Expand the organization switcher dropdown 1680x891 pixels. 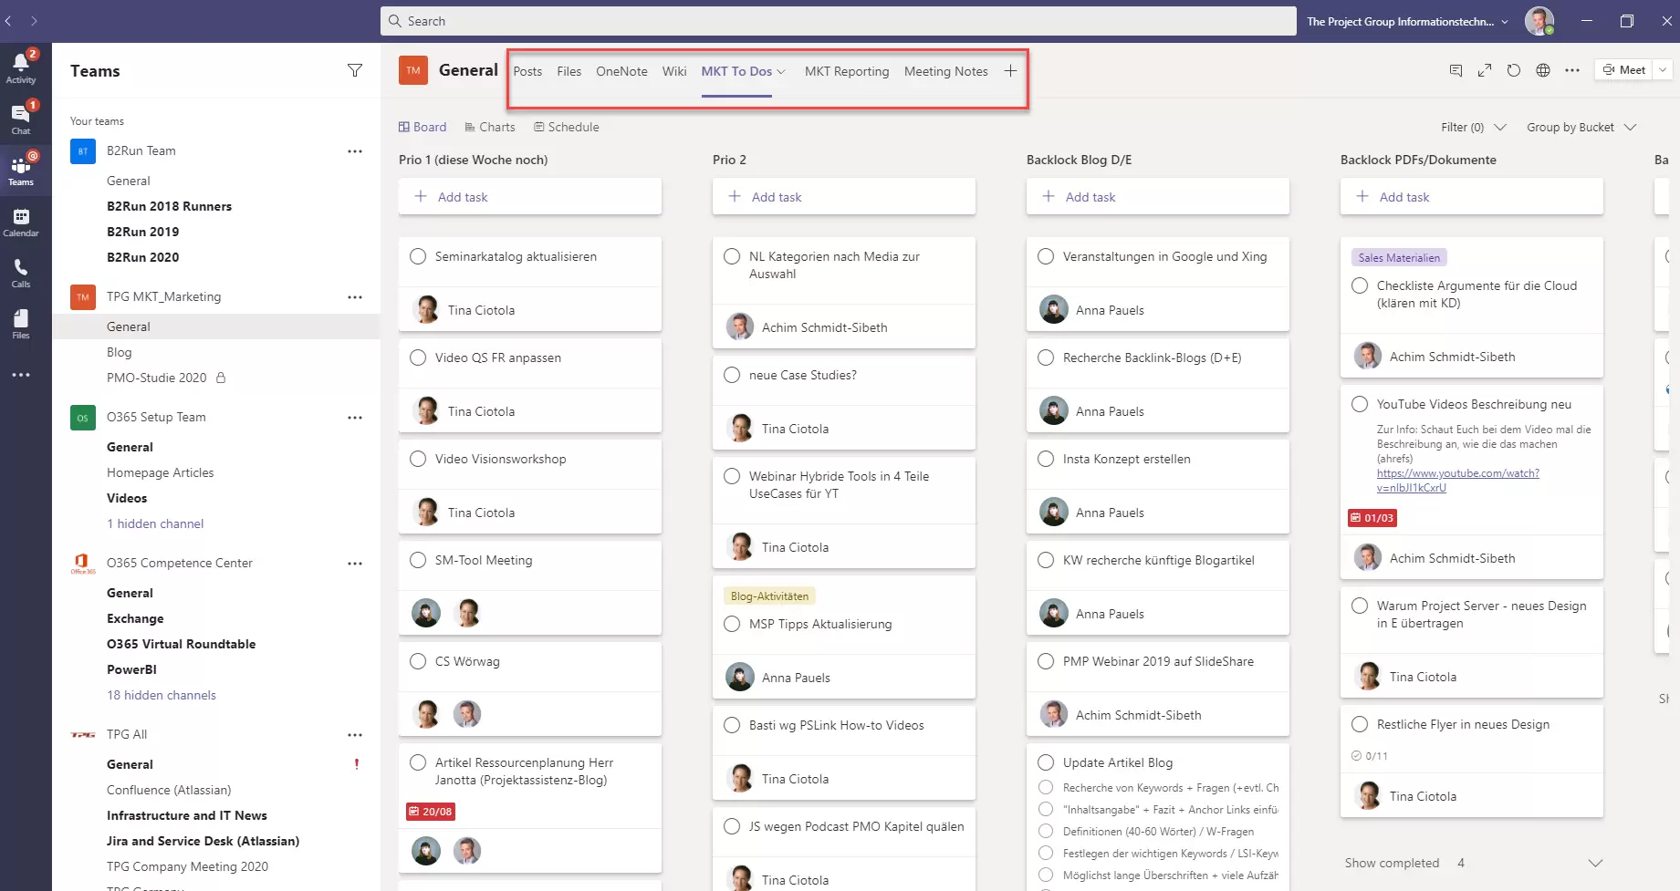(1505, 21)
